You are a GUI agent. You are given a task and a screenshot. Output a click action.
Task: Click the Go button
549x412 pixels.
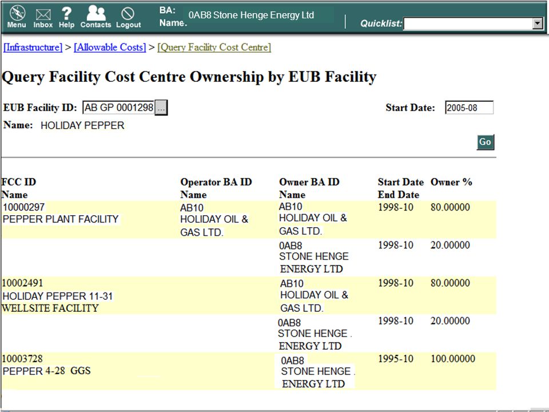486,142
